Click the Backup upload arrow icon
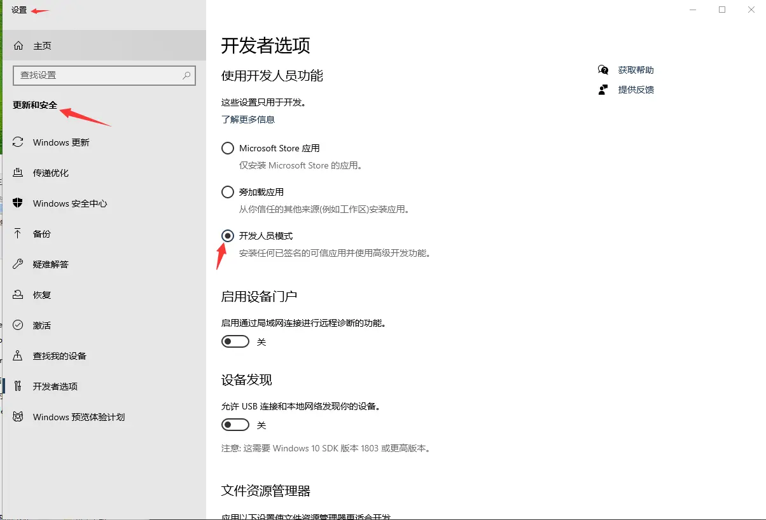The image size is (766, 520). [x=18, y=234]
